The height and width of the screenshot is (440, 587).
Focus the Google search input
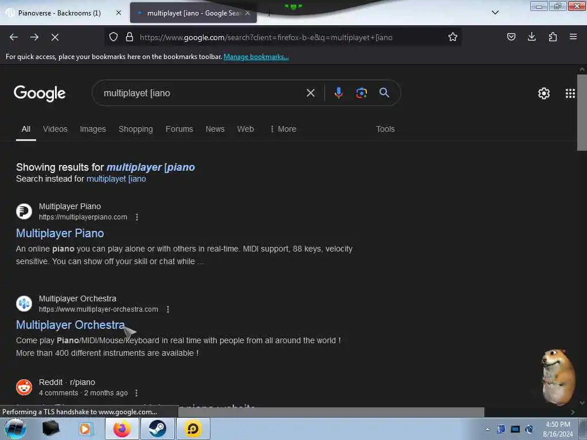(202, 93)
